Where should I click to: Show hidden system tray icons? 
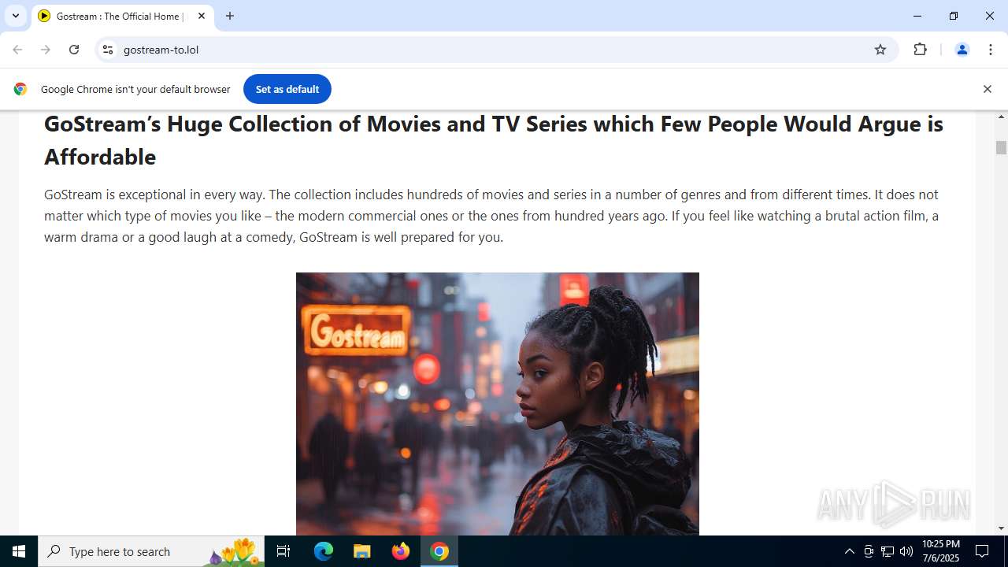(x=849, y=551)
